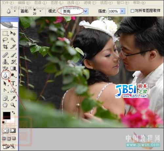The image size is (164, 151).
Task: Switch to Full Screen mode
Action: pyautogui.click(x=14, y=139)
